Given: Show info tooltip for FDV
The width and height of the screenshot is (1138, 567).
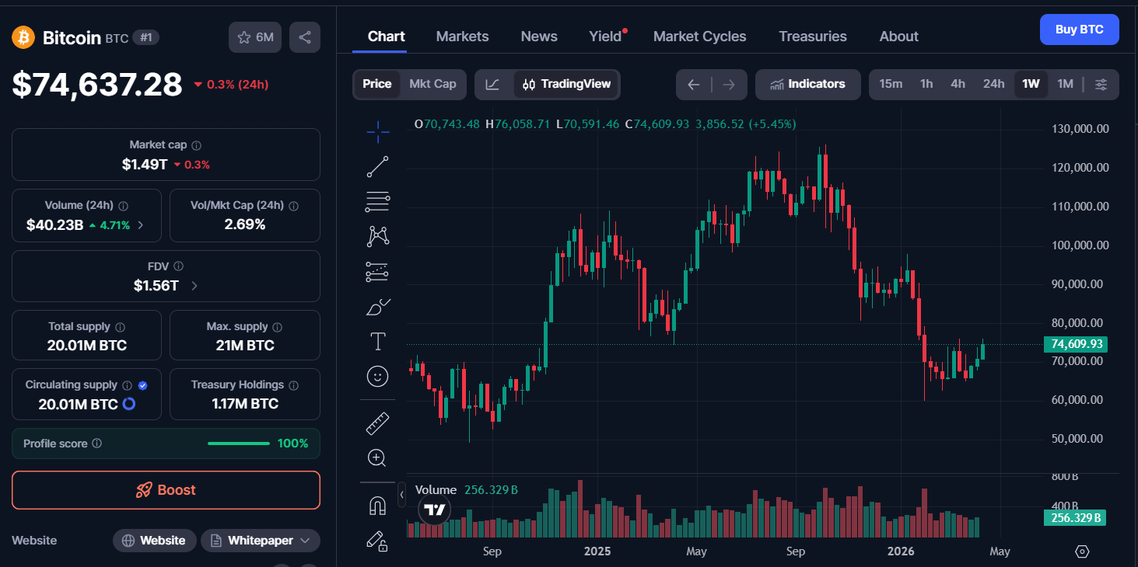Looking at the screenshot, I should click(178, 266).
